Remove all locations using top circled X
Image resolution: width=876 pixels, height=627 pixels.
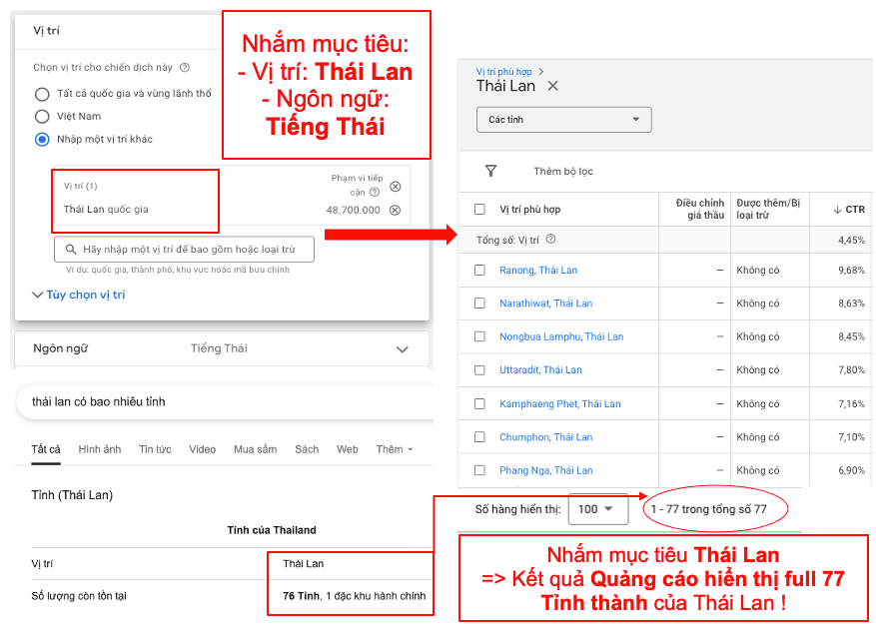point(395,187)
